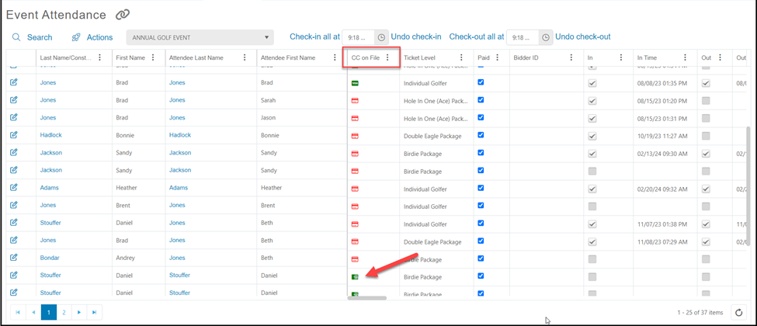Open the Ticket Level column options menu
Screen dimensions: 757x326
coord(461,57)
